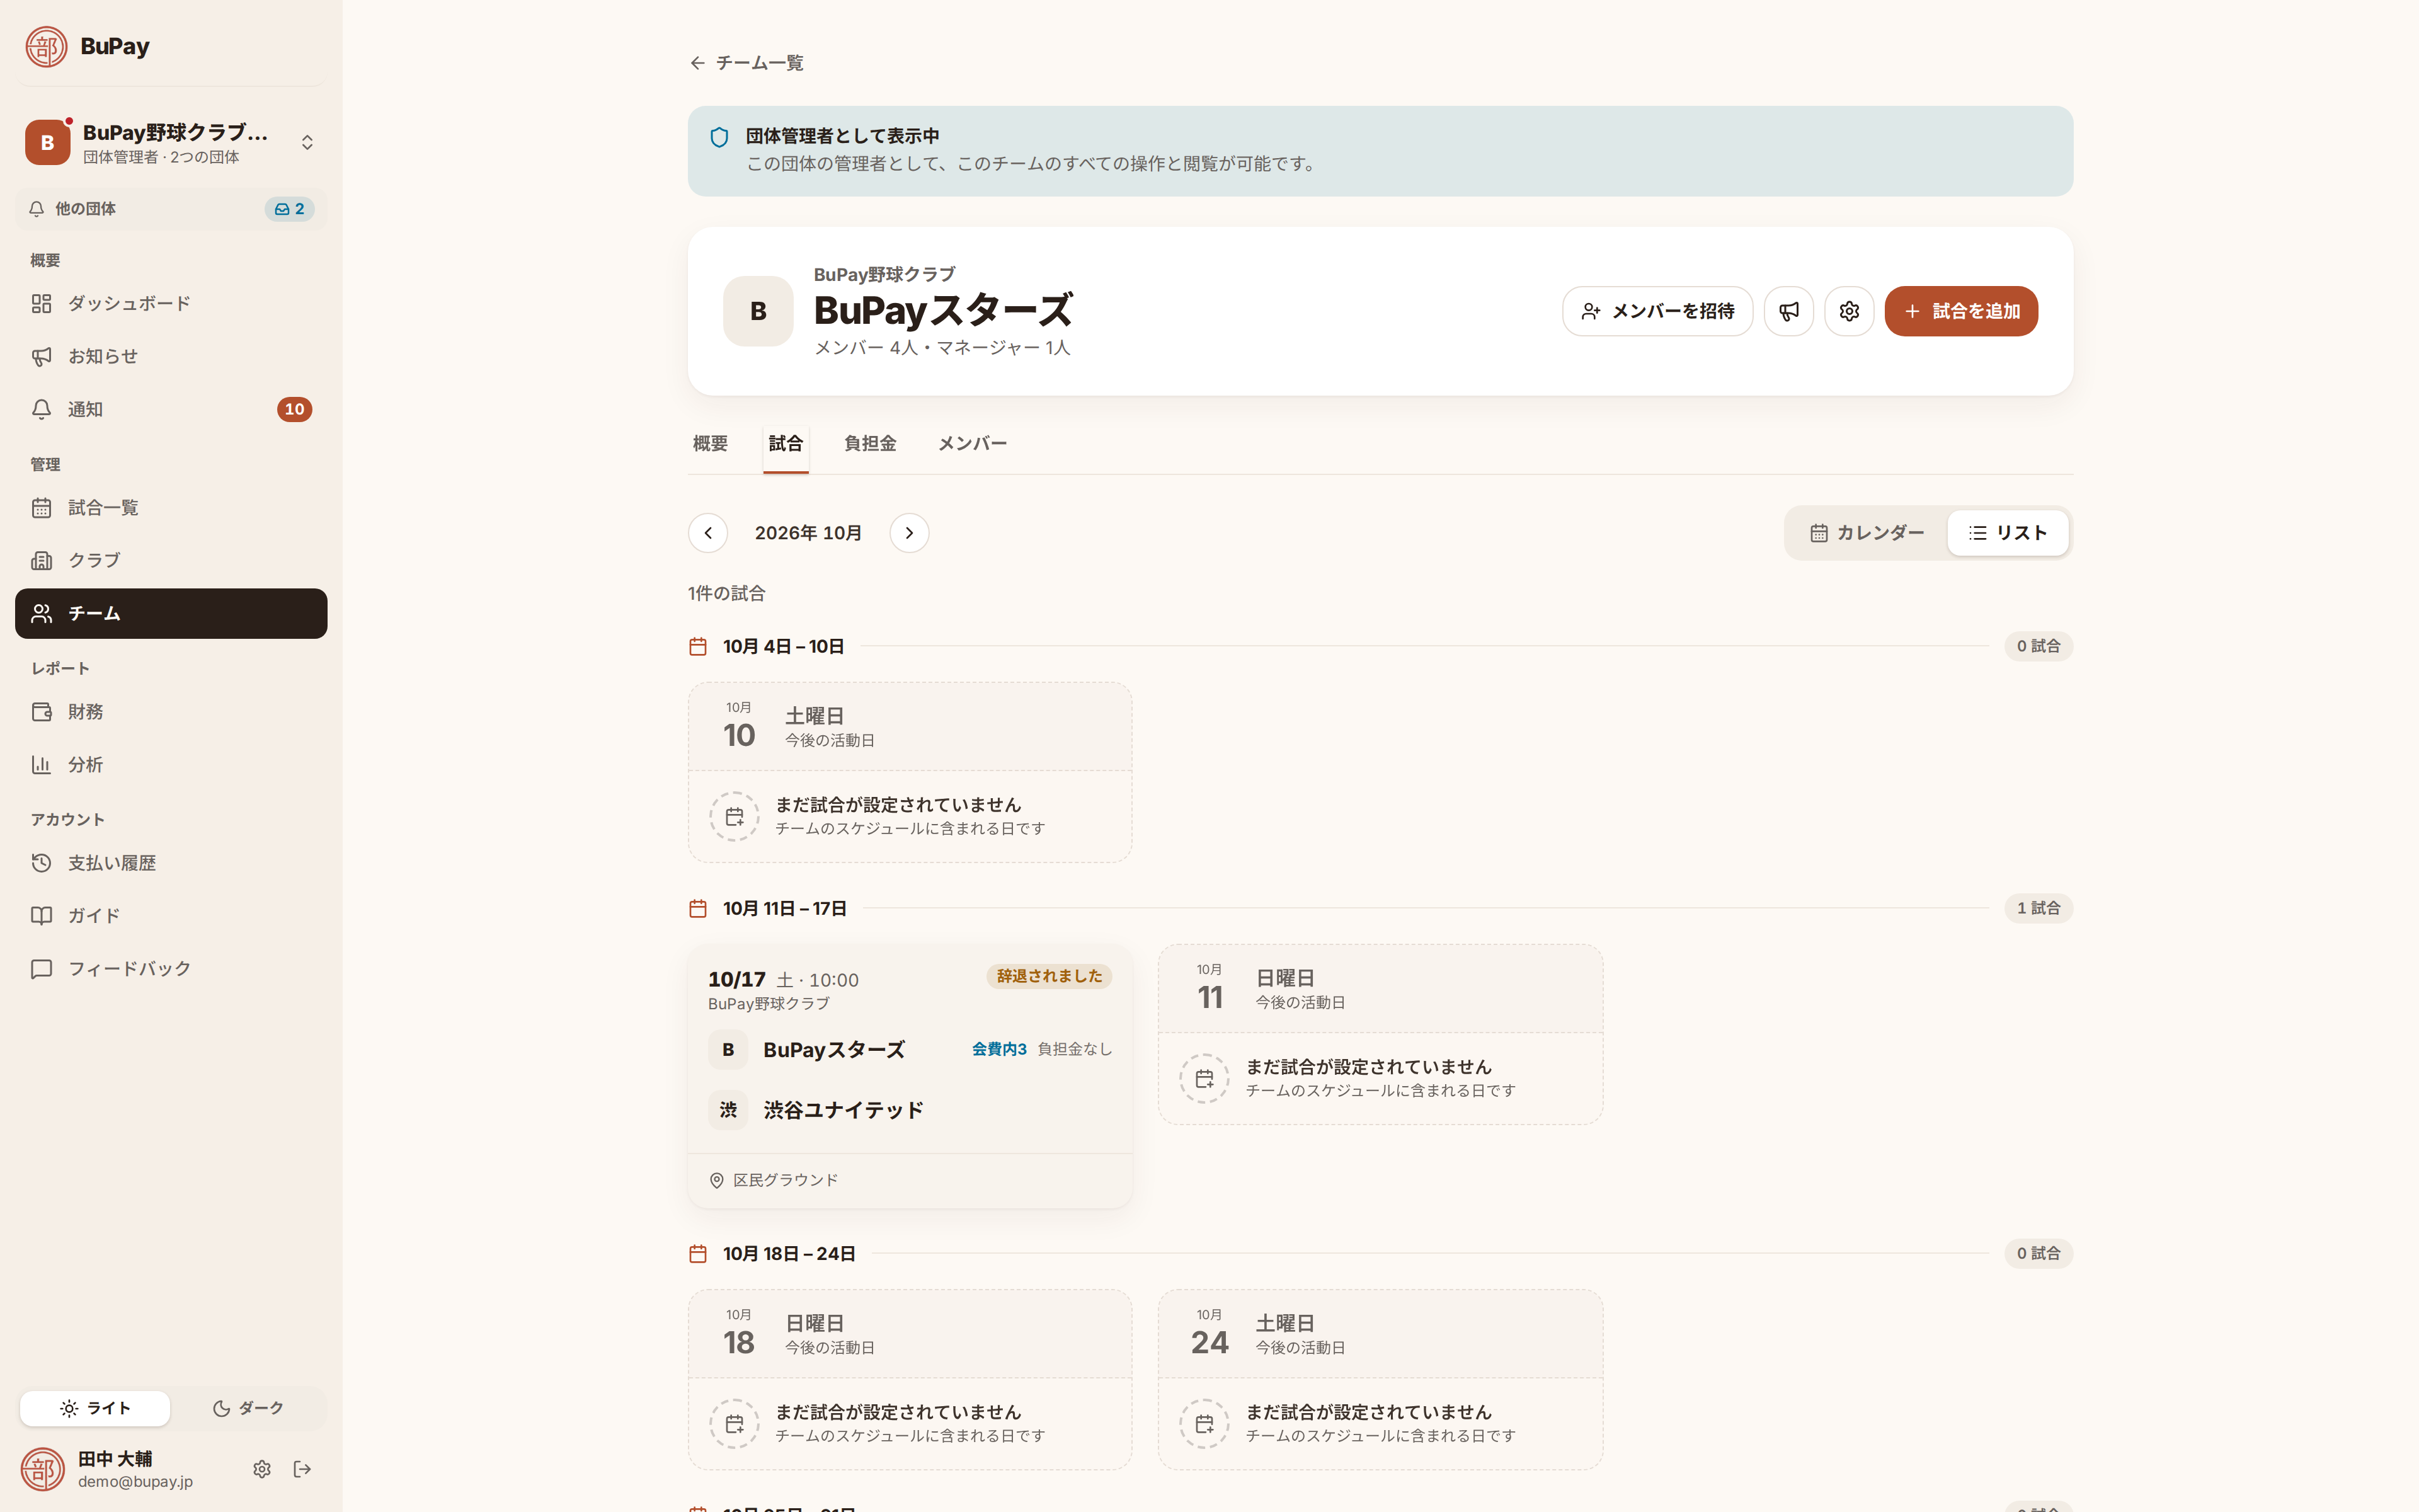Click the 試合を追加 button

(x=1960, y=311)
